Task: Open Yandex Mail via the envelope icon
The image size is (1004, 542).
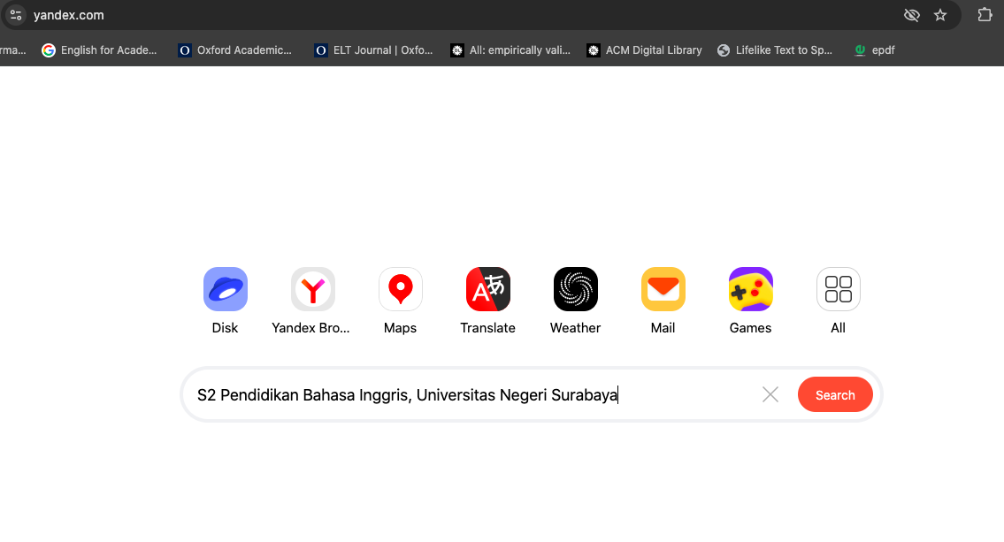Action: [x=663, y=289]
